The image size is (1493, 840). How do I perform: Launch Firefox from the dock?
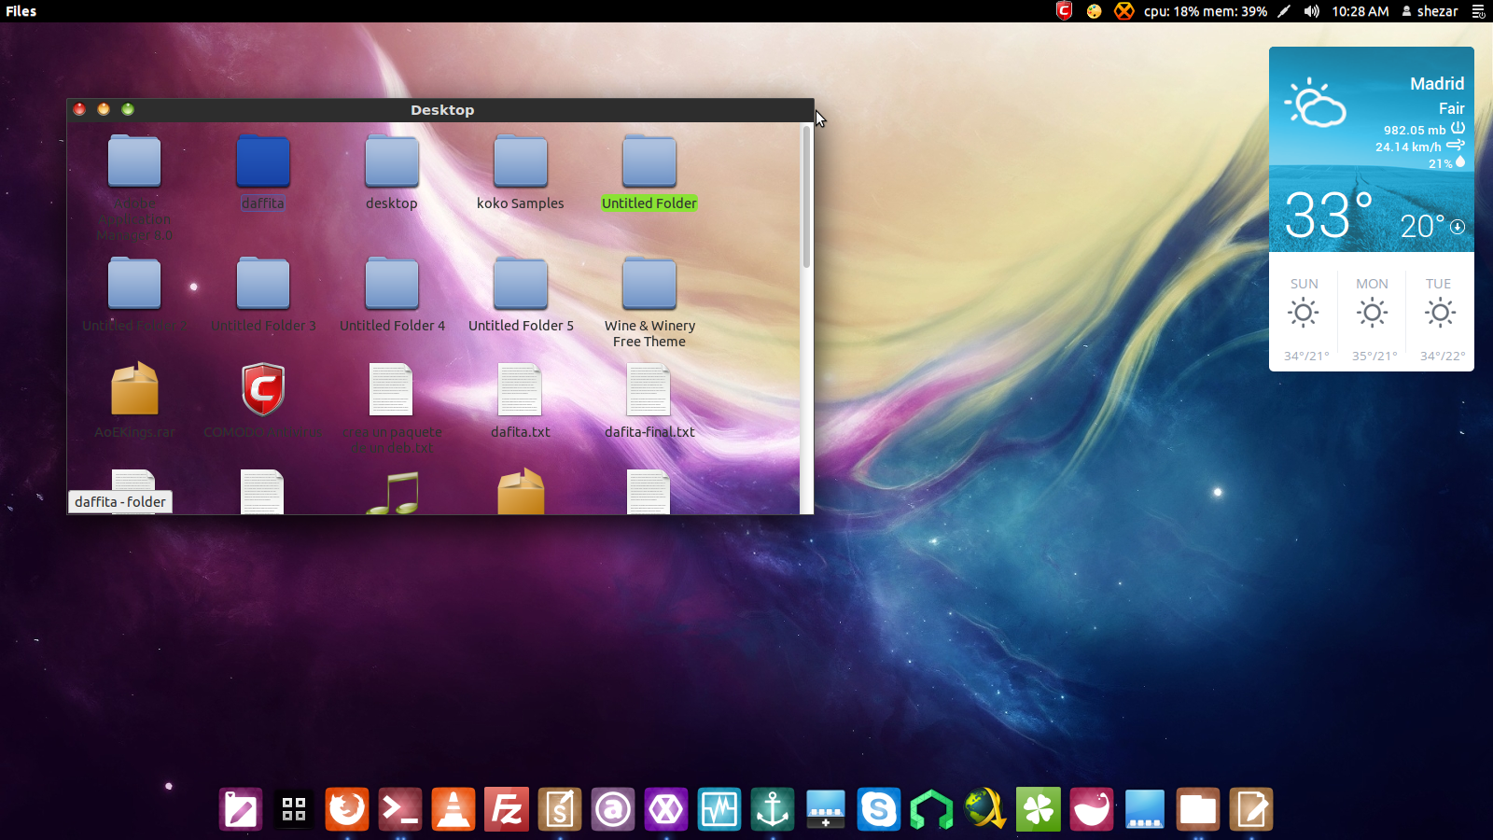pyautogui.click(x=347, y=809)
